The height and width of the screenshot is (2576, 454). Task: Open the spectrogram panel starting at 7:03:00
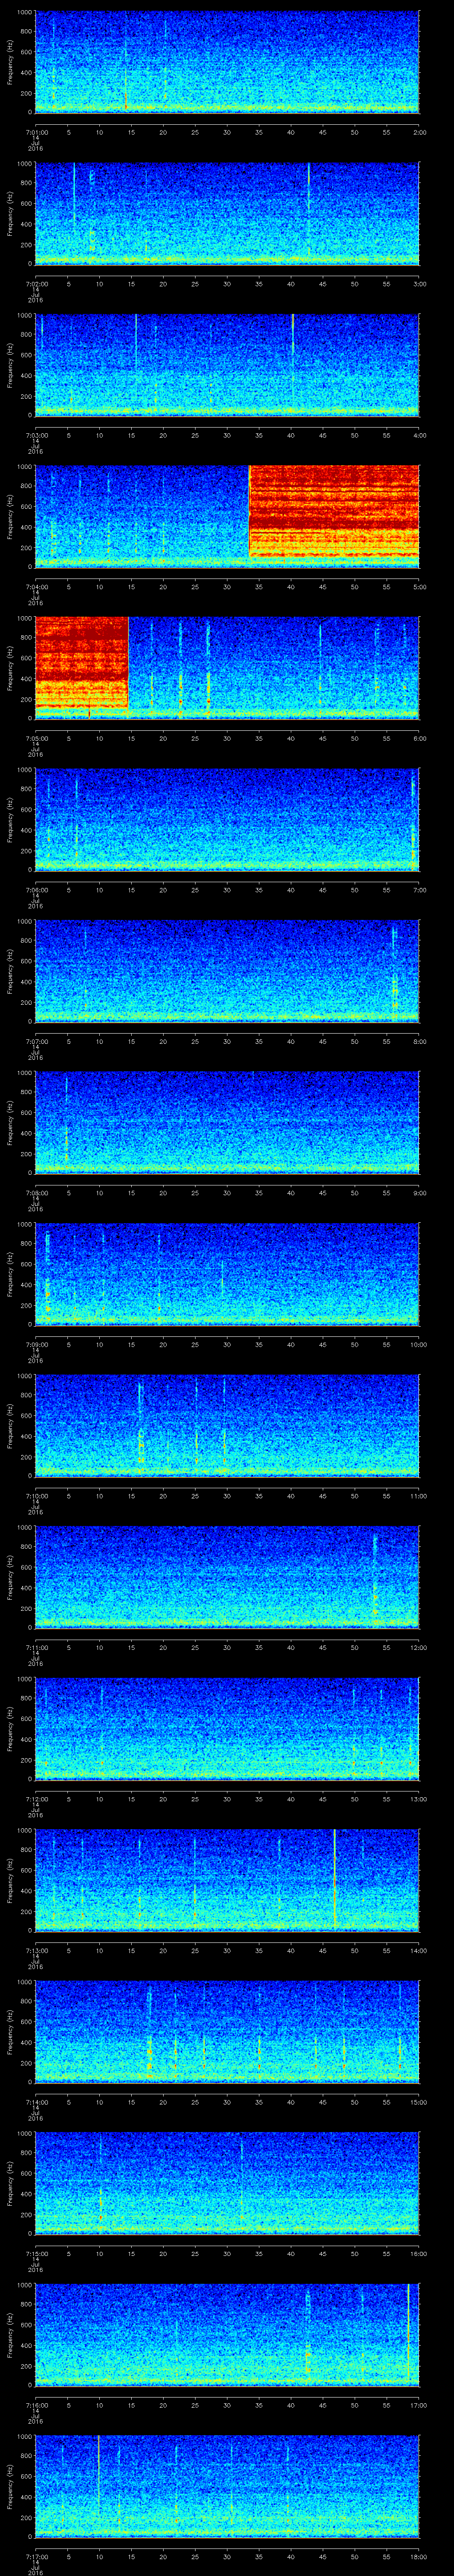227,365
